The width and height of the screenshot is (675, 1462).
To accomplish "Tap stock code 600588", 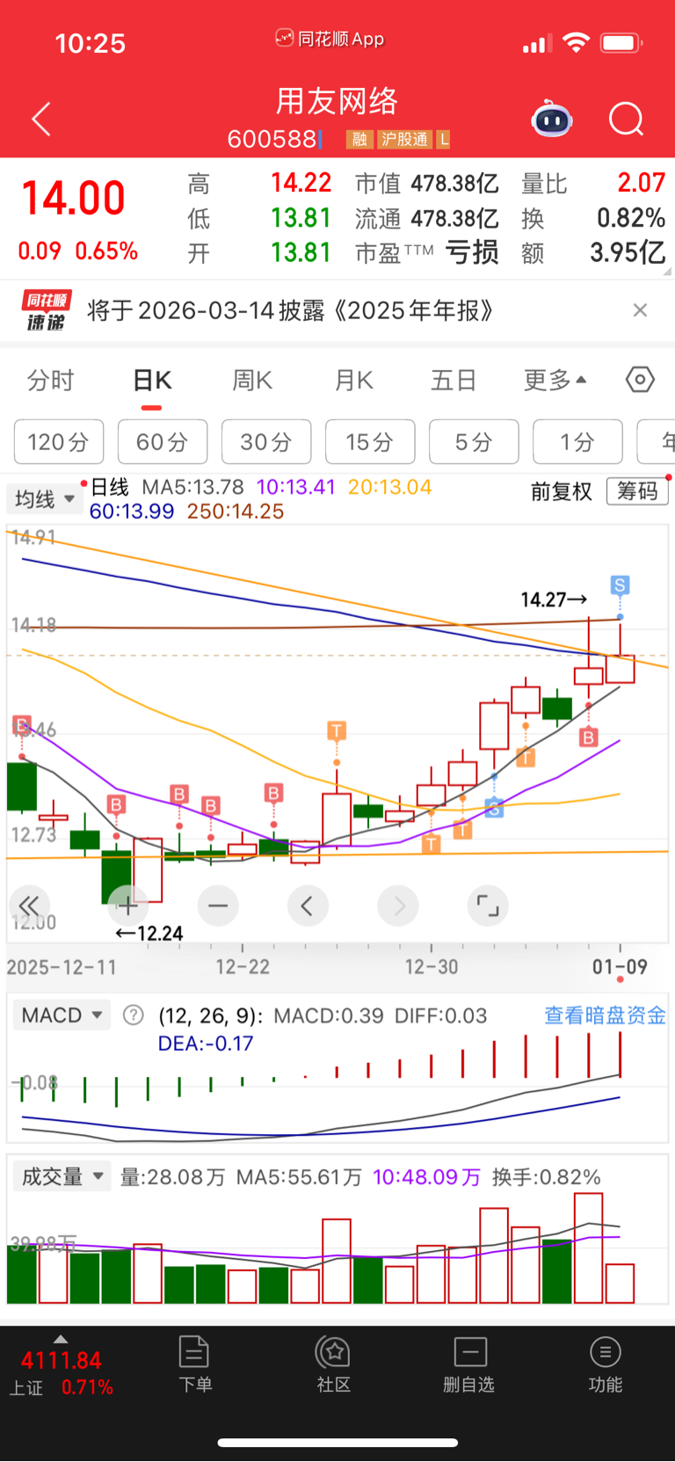I will coord(272,139).
